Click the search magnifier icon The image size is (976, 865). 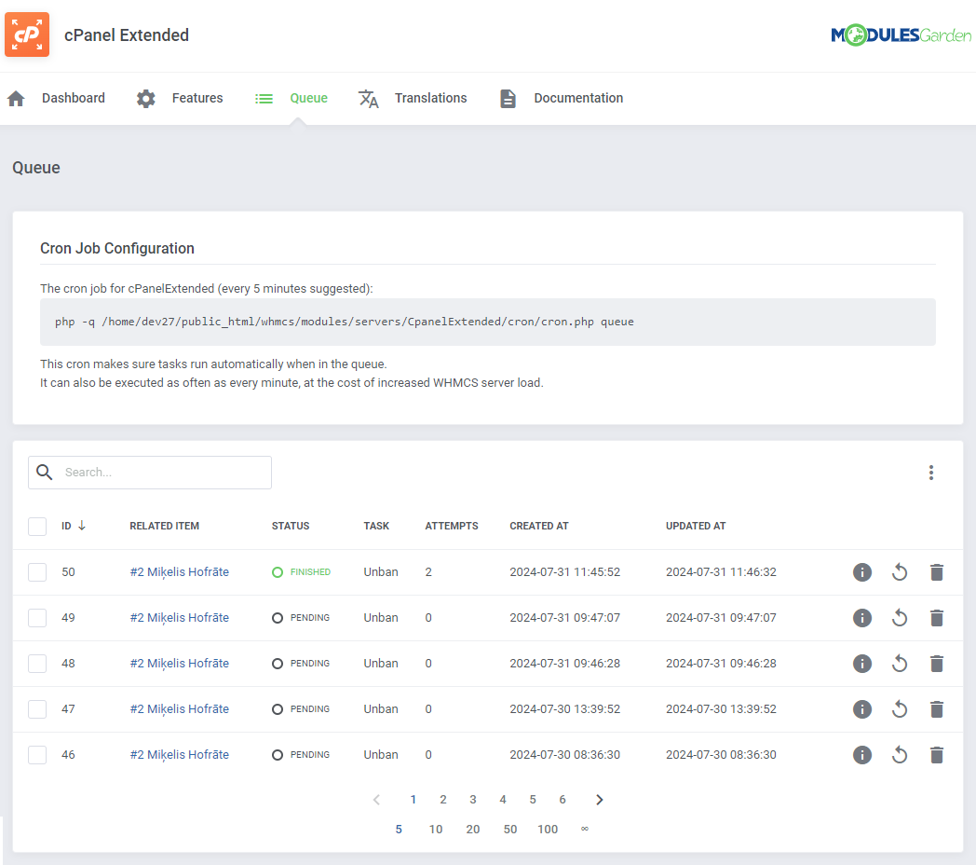pyautogui.click(x=44, y=472)
